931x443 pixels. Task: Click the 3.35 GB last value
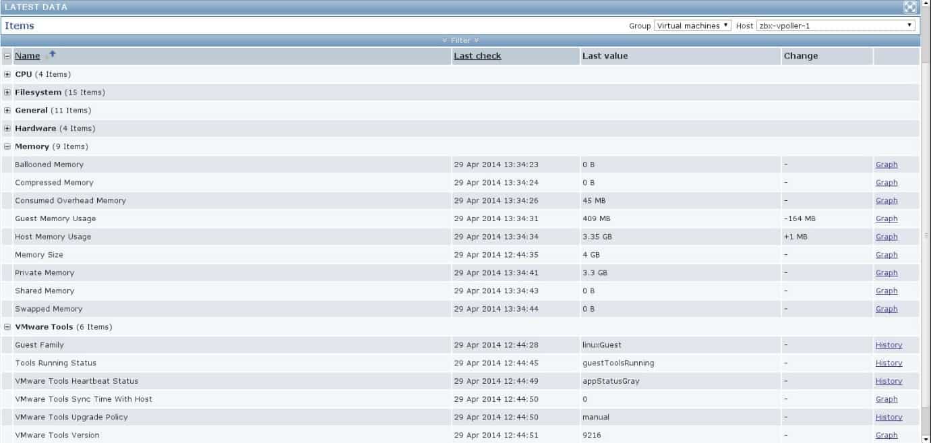point(597,237)
